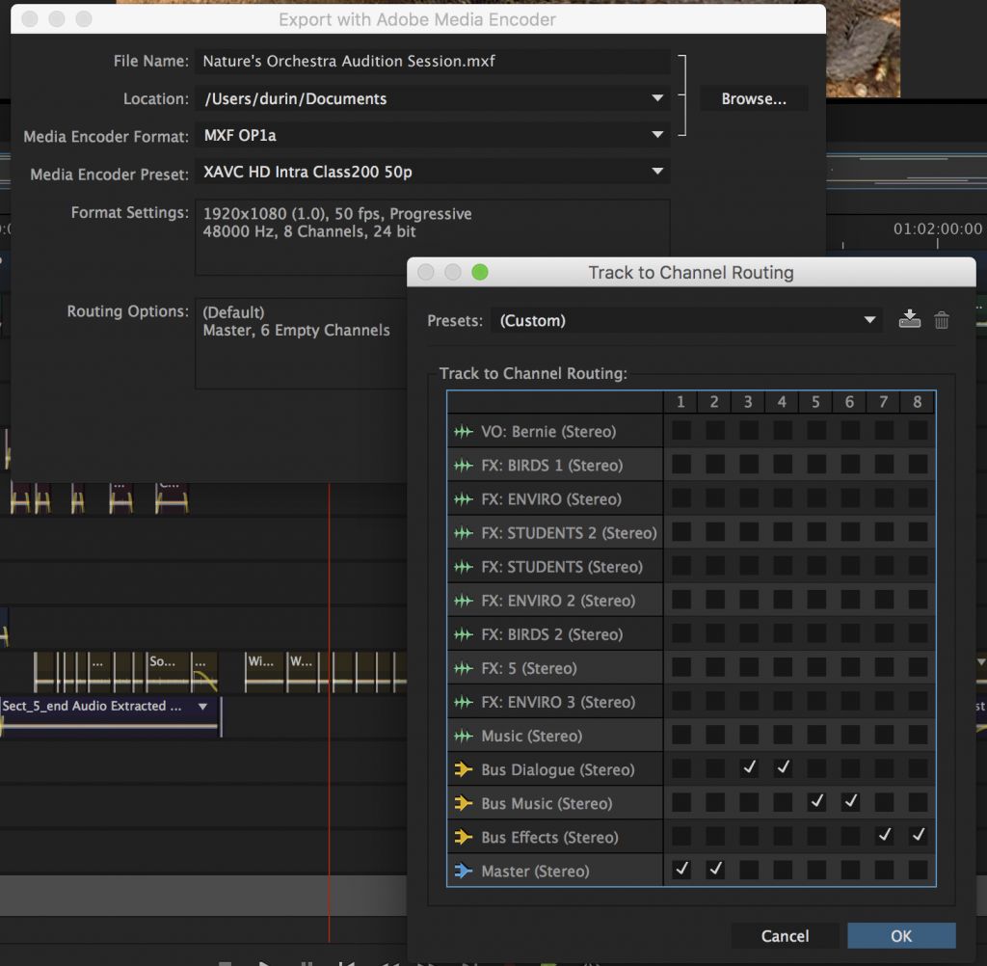The width and height of the screenshot is (987, 966).
Task: Open the Media Encoder Format dropdown
Action: click(x=432, y=135)
